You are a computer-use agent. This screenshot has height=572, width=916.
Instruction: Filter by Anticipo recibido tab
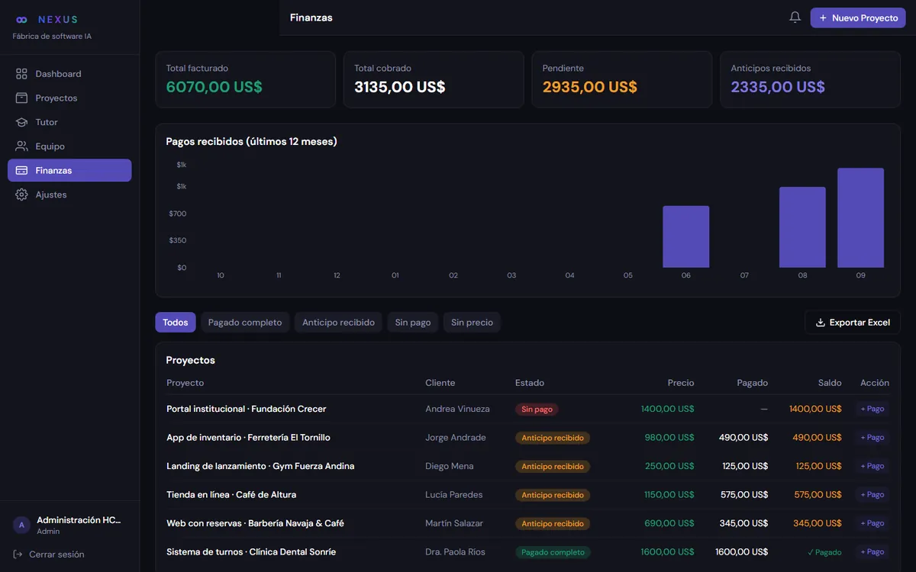coord(338,323)
